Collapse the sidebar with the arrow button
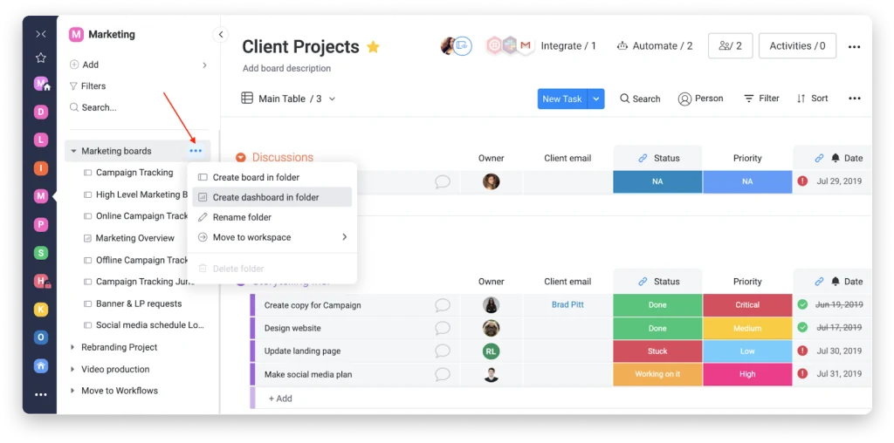 click(x=221, y=35)
